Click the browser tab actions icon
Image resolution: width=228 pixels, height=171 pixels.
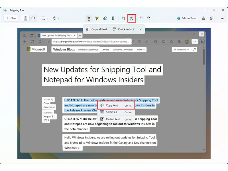click(x=32, y=35)
